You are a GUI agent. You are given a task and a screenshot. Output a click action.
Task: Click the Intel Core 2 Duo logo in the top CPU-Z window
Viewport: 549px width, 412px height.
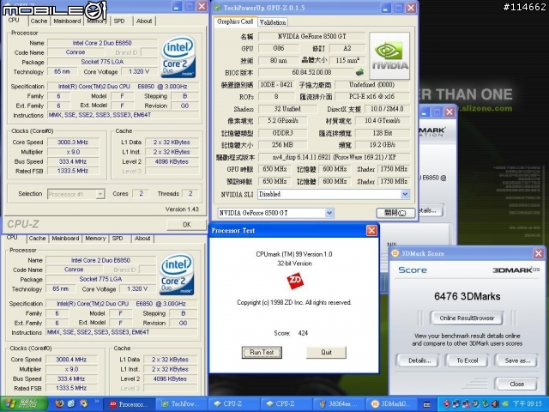click(178, 58)
